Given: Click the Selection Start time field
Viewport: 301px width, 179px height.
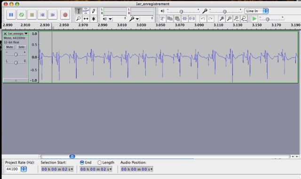Looking at the screenshot, I should [57, 169].
